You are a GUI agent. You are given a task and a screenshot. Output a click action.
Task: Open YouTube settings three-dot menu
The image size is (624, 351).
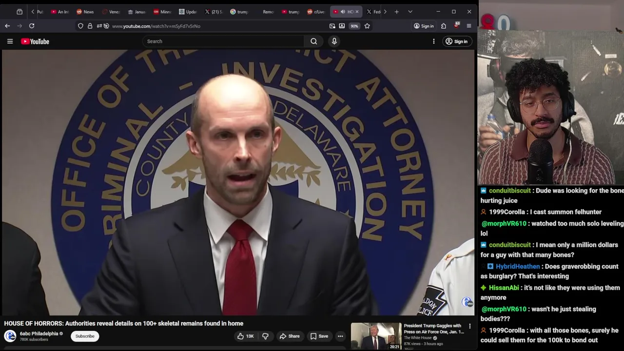click(x=434, y=41)
